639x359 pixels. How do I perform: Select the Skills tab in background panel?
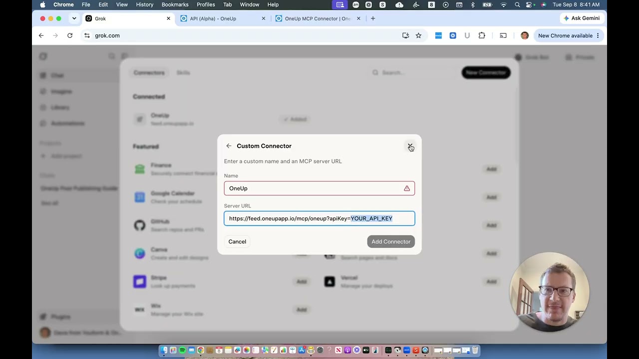coord(183,73)
